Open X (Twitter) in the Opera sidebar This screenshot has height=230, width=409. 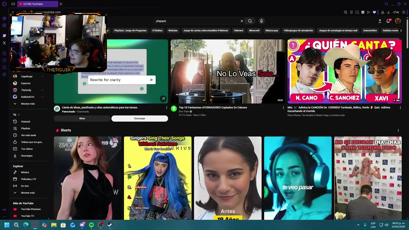click(4, 43)
